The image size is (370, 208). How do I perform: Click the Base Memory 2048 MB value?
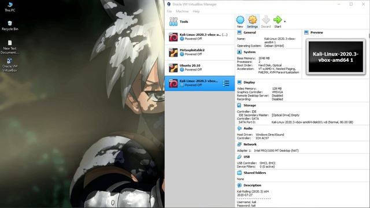point(264,58)
